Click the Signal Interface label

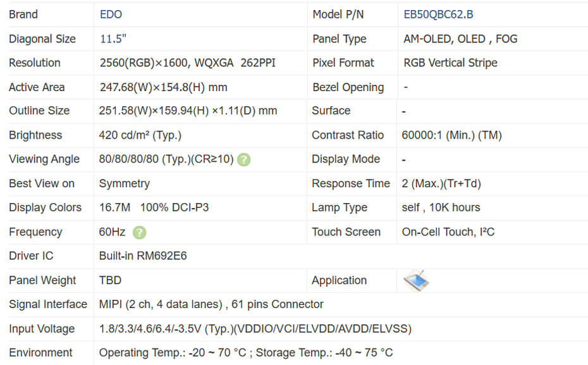coord(48,304)
